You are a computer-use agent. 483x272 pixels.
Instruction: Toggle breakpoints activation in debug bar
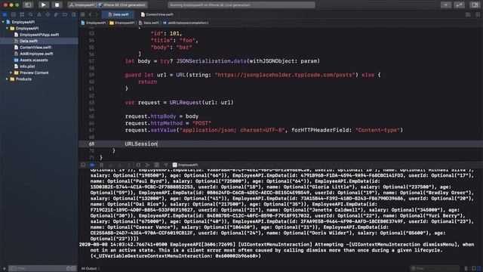92,165
